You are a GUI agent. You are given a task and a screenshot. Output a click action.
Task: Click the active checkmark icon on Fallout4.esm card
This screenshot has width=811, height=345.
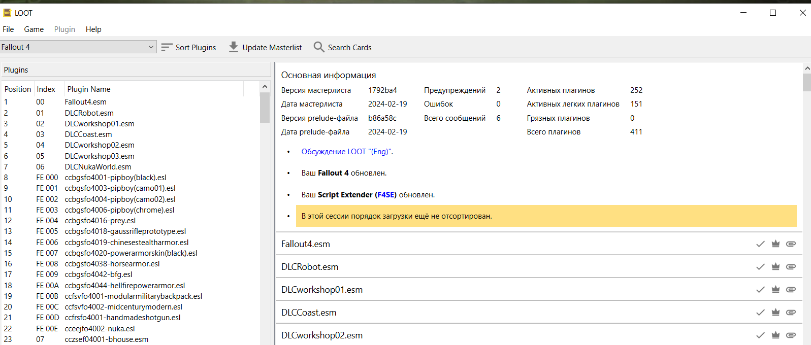tap(760, 244)
